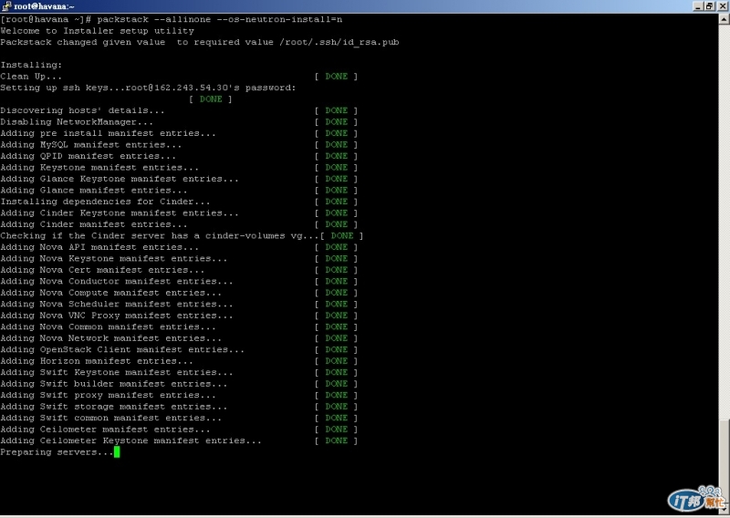Image resolution: width=730 pixels, height=518 pixels.
Task: Click 'Adding Nova Keystone manifest entries' line
Action: coord(113,259)
